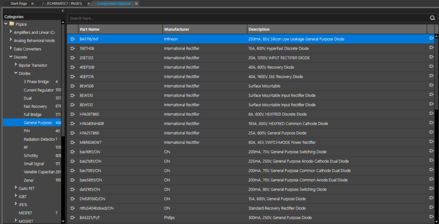Click place icon at right of HFA25TB60 row

click(431, 132)
